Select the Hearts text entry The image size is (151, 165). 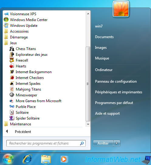pyautogui.click(x=21, y=66)
